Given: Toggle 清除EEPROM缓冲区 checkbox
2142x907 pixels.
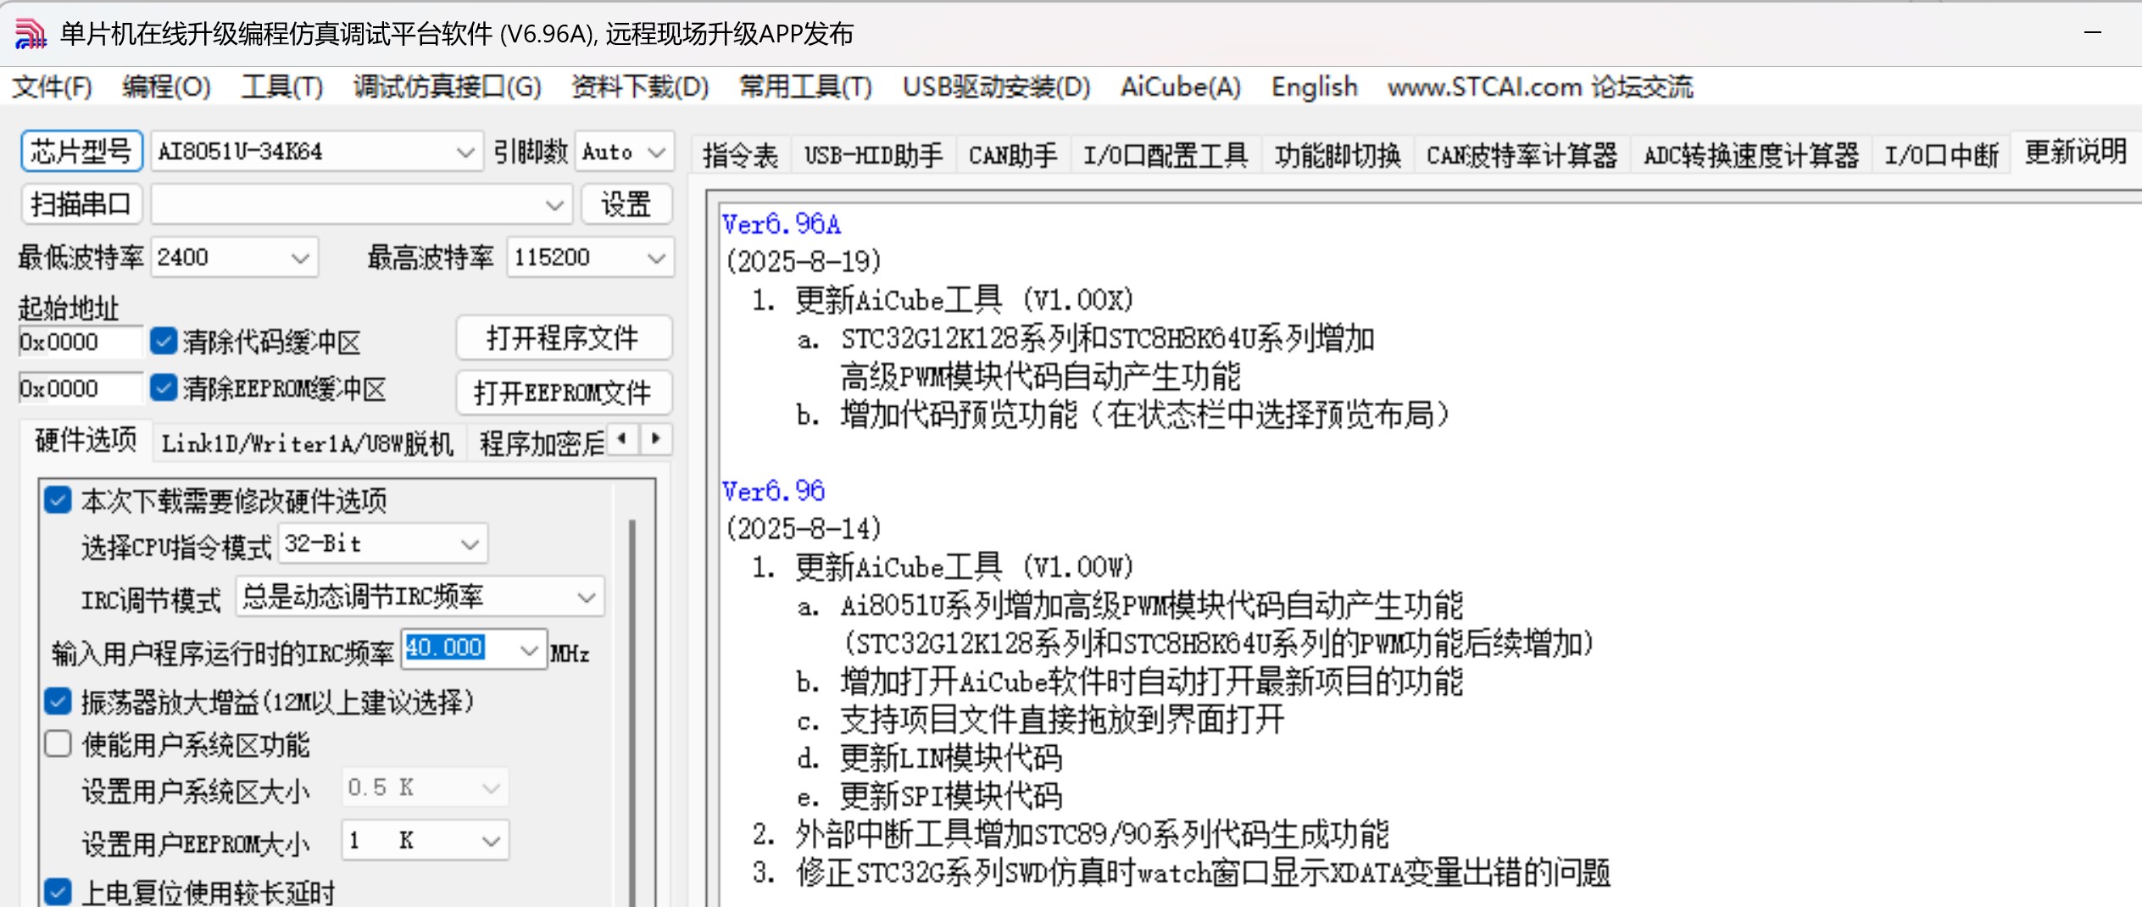Looking at the screenshot, I should 164,388.
